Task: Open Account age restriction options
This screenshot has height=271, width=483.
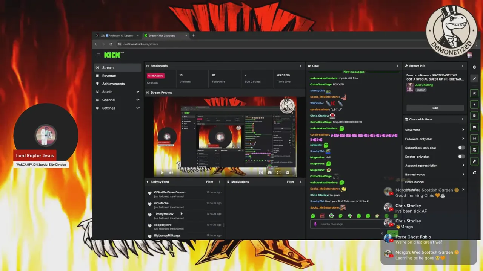Action: point(435,166)
